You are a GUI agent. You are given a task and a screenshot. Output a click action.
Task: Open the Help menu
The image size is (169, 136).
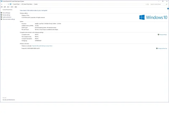click(16, 7)
